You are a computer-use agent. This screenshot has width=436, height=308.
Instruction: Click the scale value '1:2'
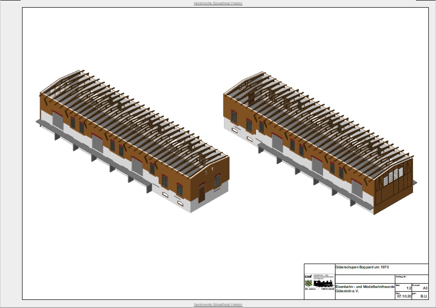(408, 288)
